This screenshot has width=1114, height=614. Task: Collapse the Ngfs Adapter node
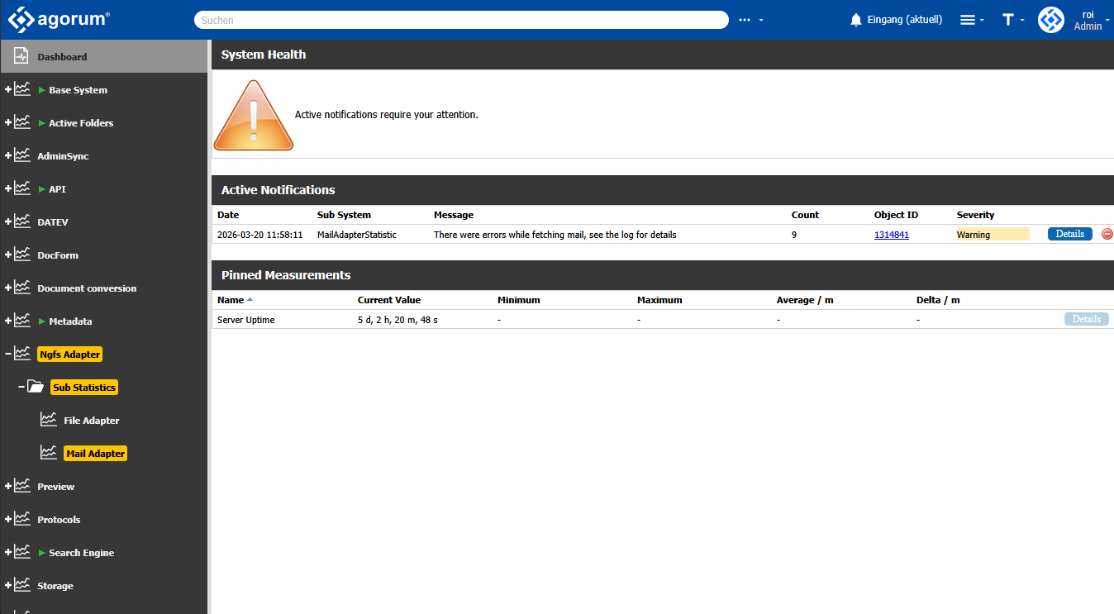(8, 354)
